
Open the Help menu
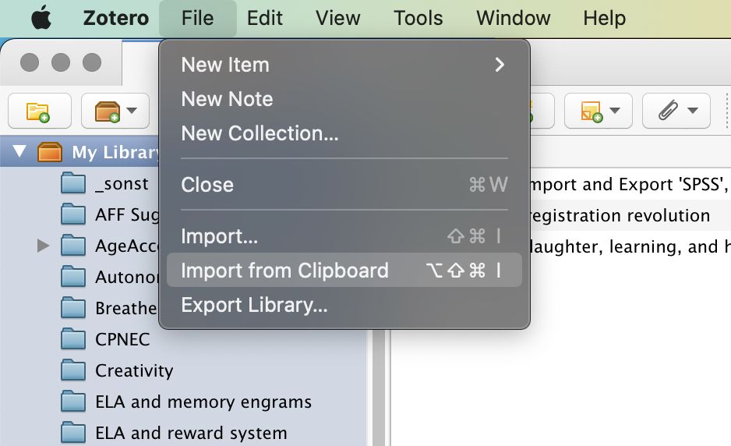[604, 18]
